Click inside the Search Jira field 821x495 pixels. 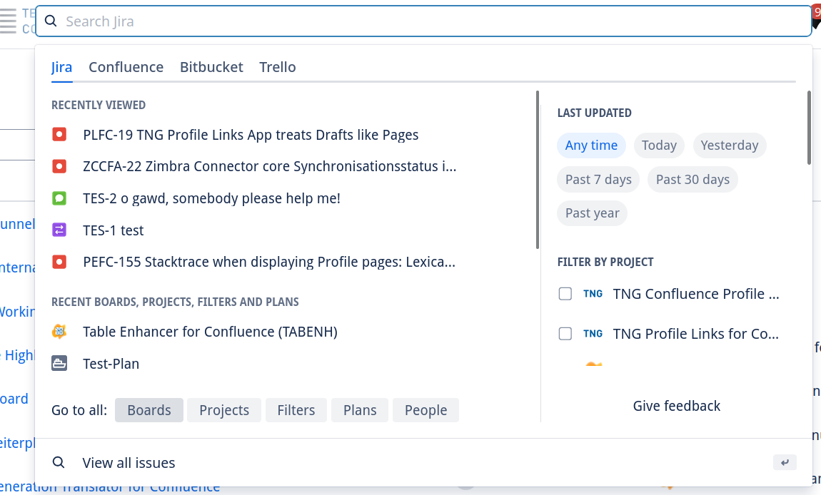[286, 21]
